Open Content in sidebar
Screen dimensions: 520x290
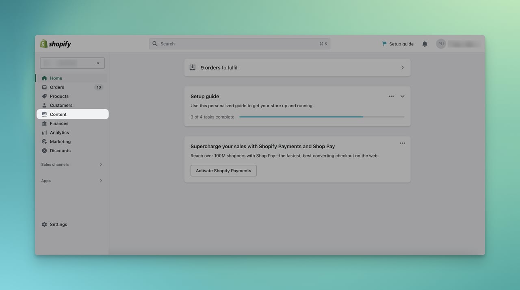pyautogui.click(x=72, y=115)
